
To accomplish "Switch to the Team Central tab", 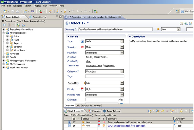I will (x=38, y=17).
